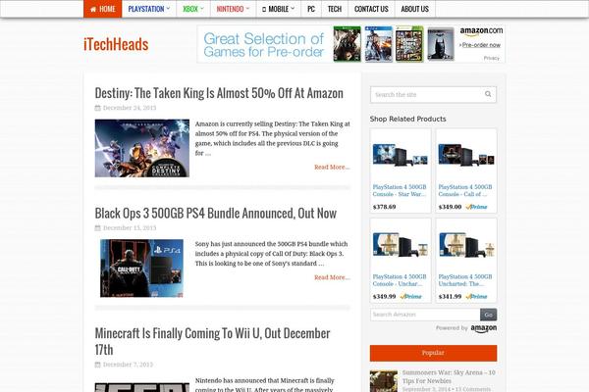Select the Popular tab
The image size is (589, 392).
point(433,353)
